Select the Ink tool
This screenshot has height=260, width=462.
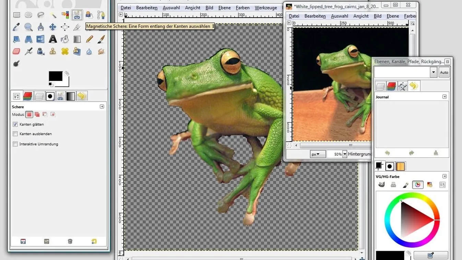coord(41,51)
